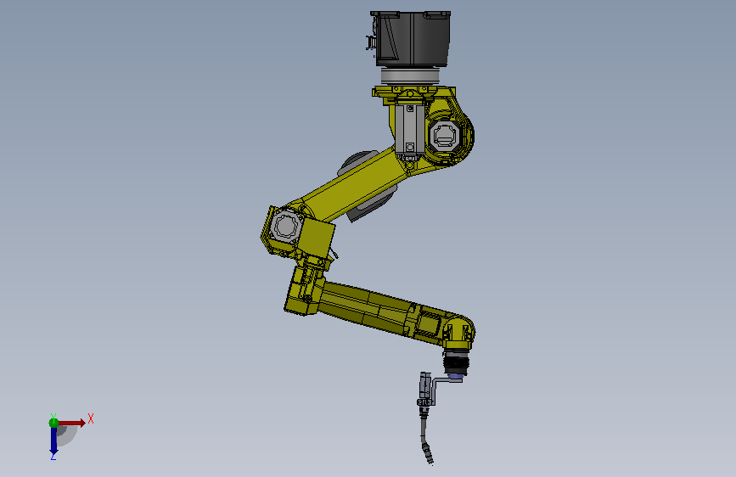This screenshot has width=736, height=477.
Task: Click the red X axis arrow of the triad
Action: point(72,423)
